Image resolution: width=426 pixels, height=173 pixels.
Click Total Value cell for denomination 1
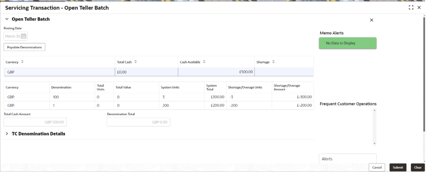tap(136, 105)
